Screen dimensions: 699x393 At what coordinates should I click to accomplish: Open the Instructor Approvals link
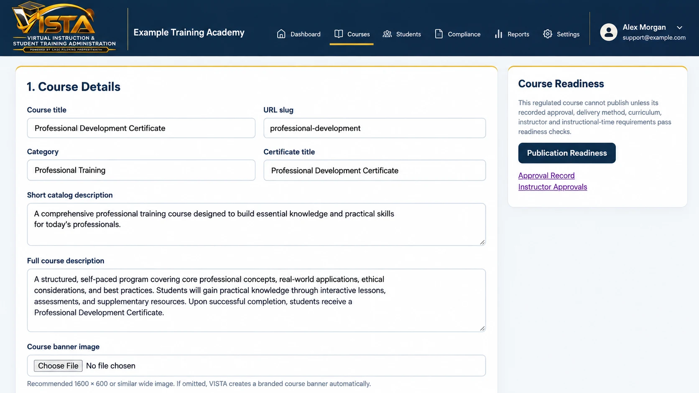[553, 187]
